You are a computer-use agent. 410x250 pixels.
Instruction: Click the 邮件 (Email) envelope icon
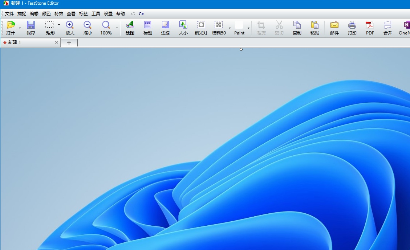334,25
